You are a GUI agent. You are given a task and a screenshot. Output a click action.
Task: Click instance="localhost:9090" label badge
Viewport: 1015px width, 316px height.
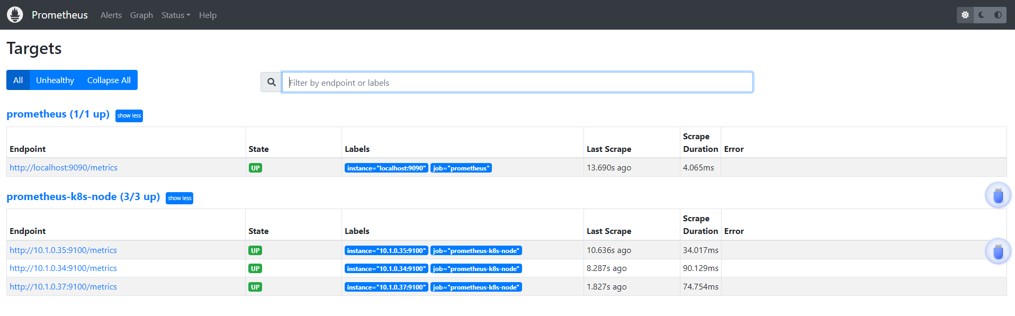387,168
